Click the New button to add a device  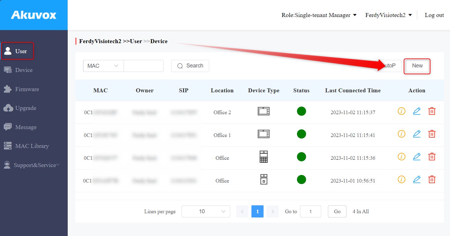coord(417,66)
